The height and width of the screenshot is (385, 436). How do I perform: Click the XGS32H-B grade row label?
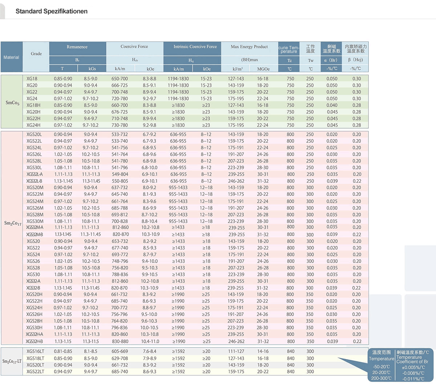click(34, 341)
